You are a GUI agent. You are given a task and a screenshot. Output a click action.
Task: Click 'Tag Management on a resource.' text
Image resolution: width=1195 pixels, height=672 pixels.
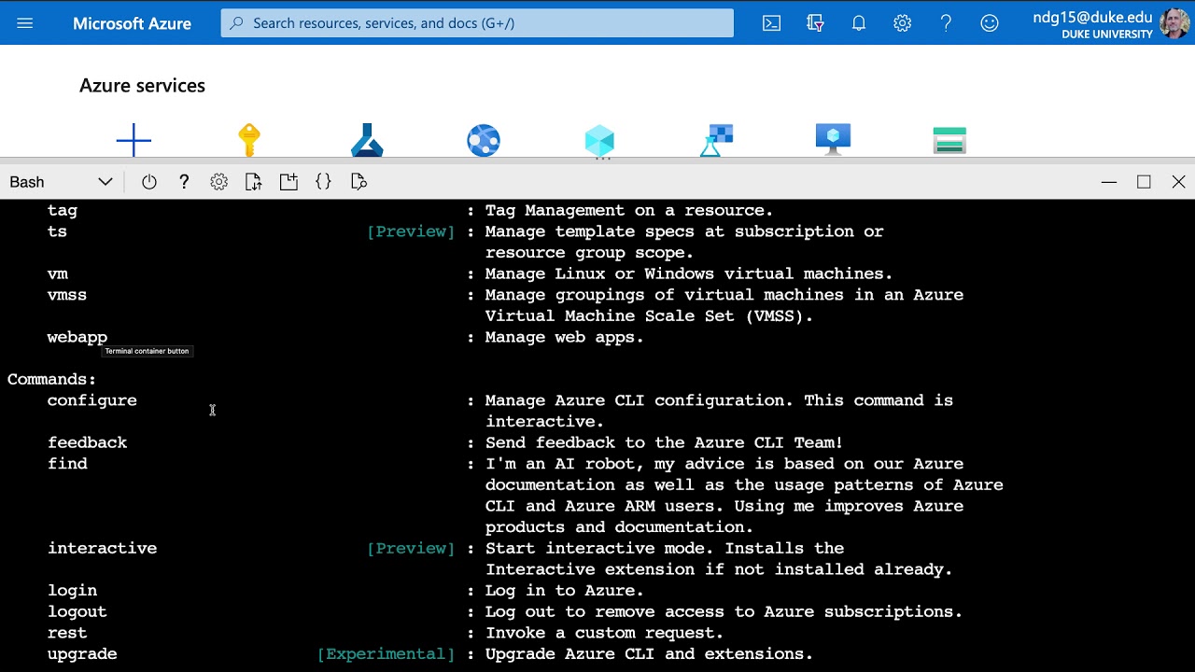coord(629,210)
